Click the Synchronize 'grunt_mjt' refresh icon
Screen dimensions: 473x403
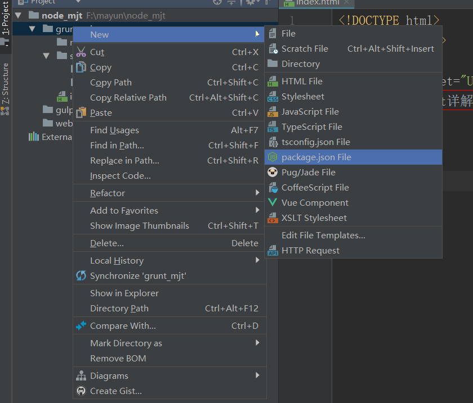point(81,276)
